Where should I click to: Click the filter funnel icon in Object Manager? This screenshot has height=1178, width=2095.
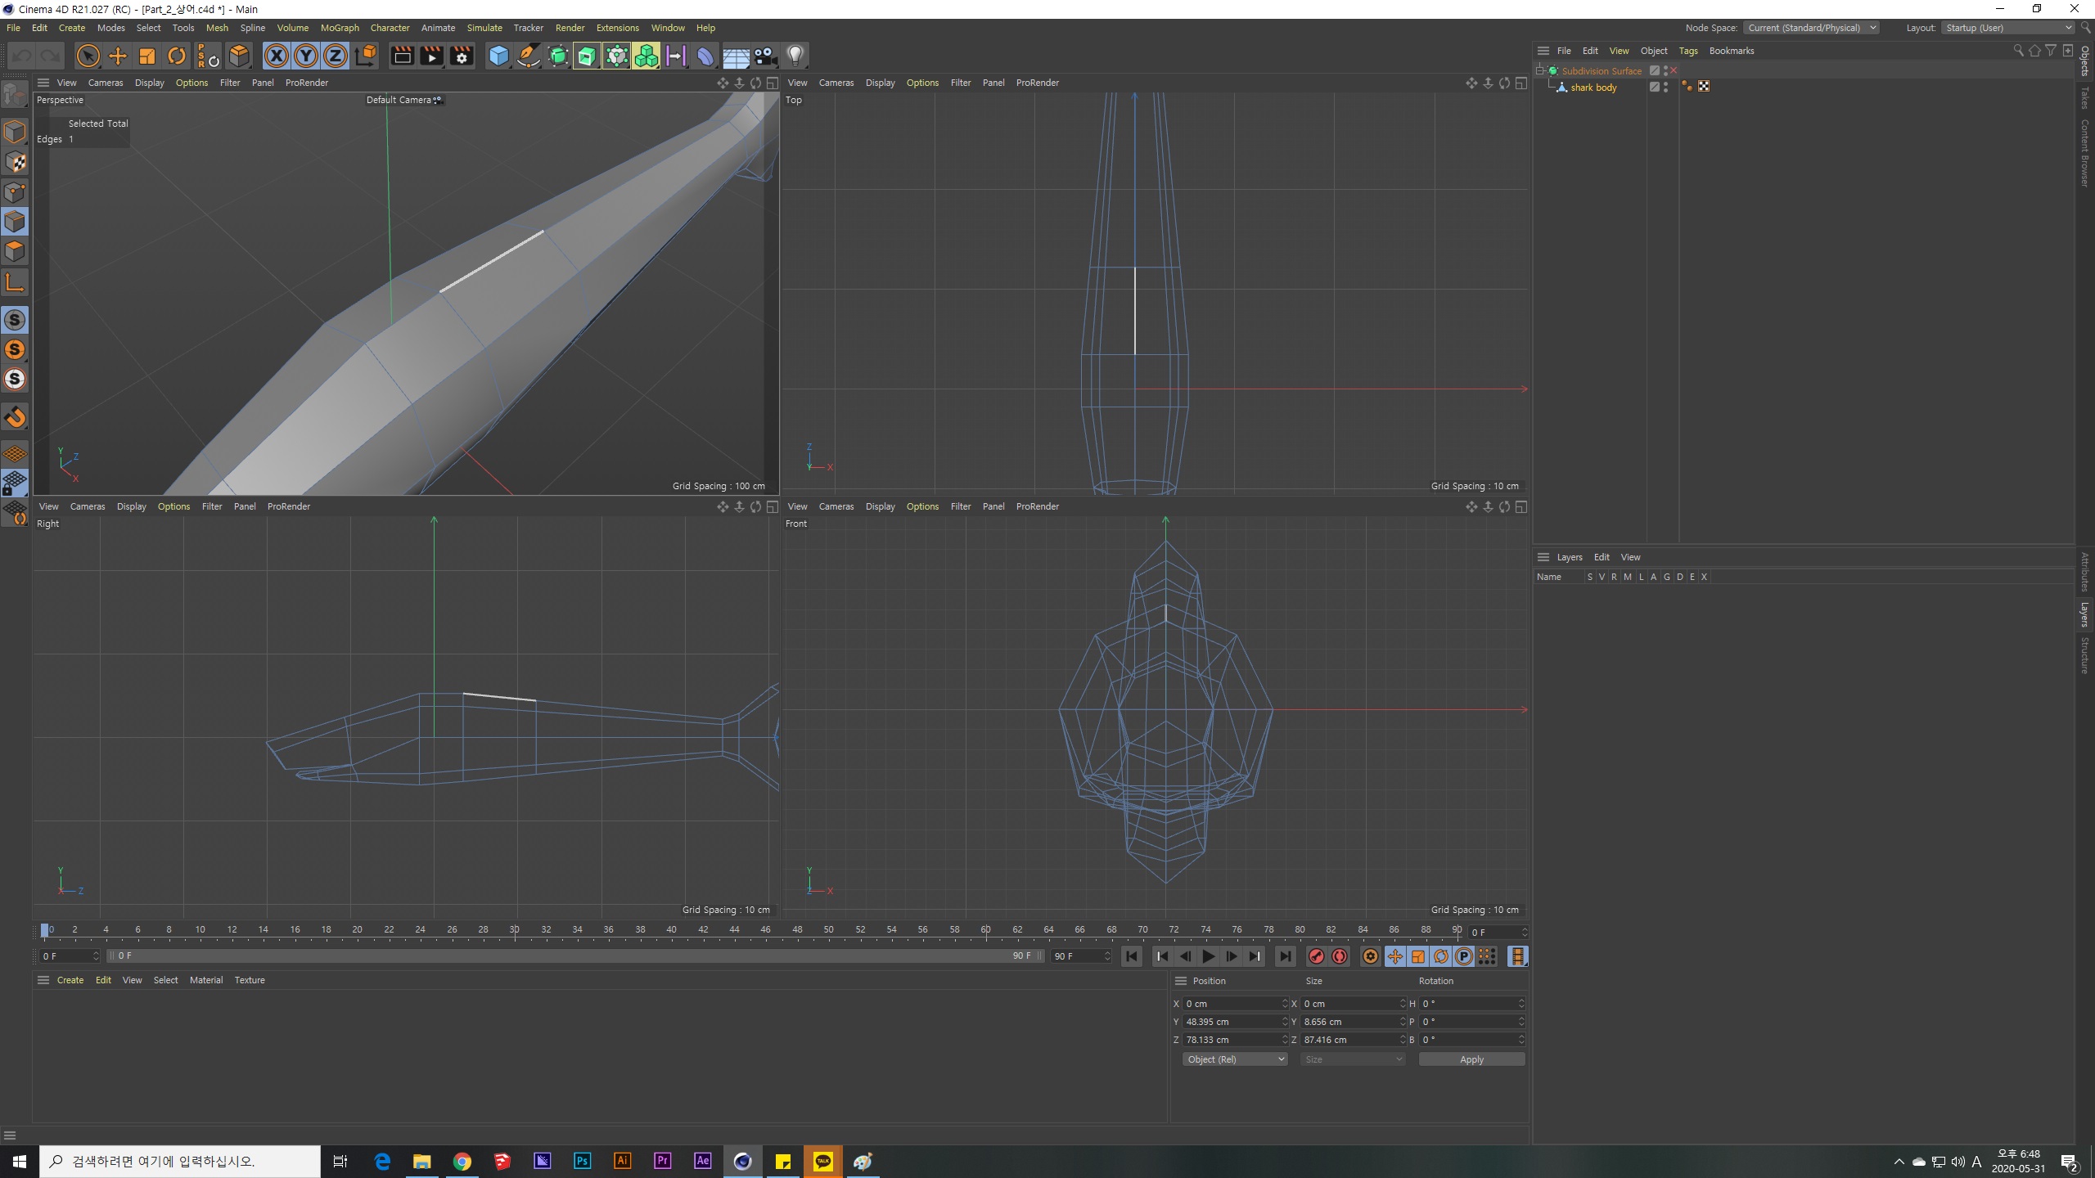(2051, 51)
